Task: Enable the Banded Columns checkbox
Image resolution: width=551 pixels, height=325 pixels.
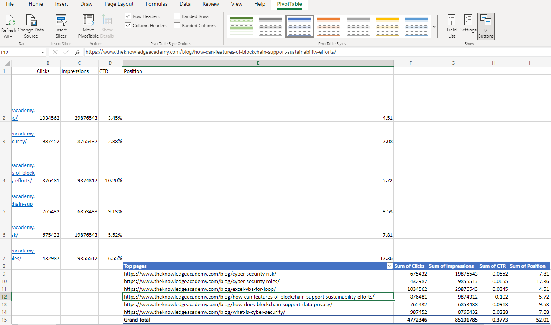Action: pyautogui.click(x=177, y=26)
